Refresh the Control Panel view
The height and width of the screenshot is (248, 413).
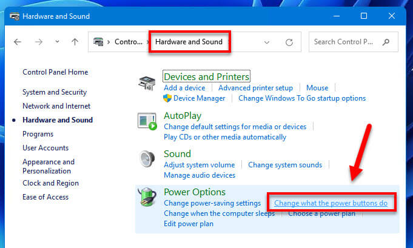pyautogui.click(x=289, y=42)
